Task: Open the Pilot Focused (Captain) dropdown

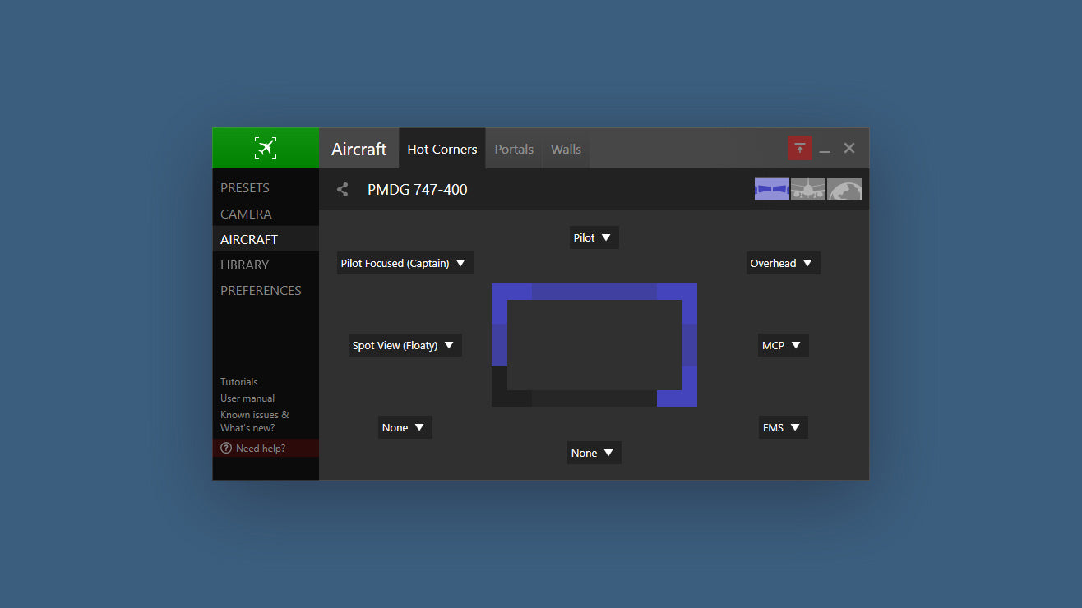Action: (405, 263)
